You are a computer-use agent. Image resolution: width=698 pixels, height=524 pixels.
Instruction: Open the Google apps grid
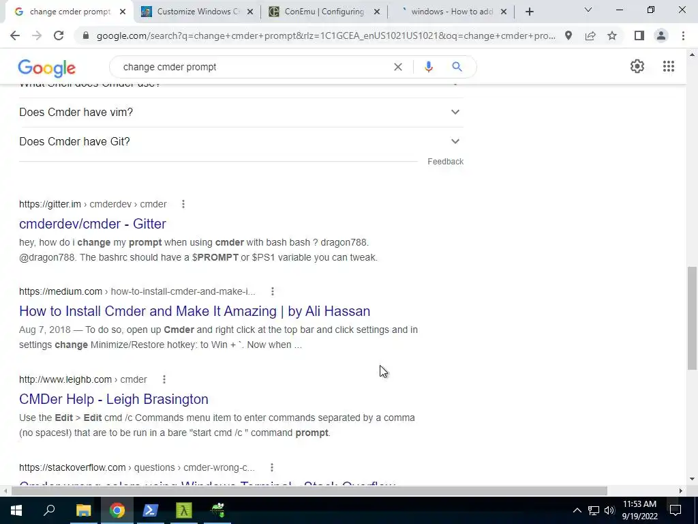(x=669, y=66)
